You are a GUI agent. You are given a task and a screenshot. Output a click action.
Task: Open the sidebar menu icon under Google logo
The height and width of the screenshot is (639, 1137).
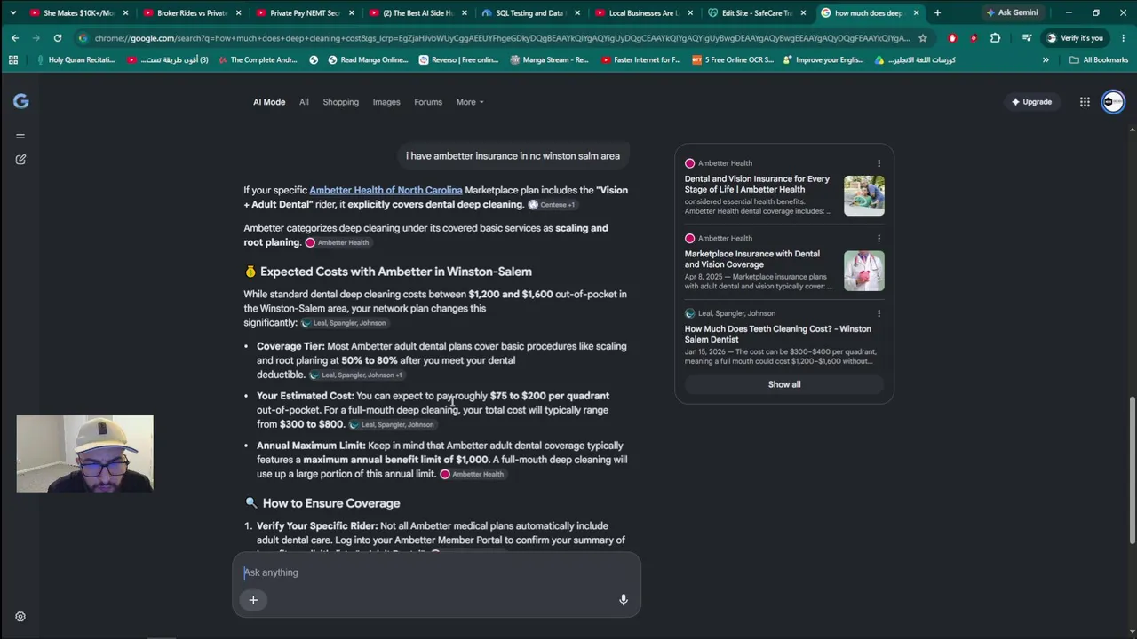(x=20, y=136)
